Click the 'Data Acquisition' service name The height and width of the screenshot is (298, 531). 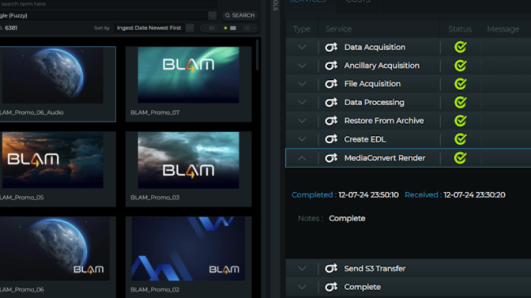tap(375, 47)
